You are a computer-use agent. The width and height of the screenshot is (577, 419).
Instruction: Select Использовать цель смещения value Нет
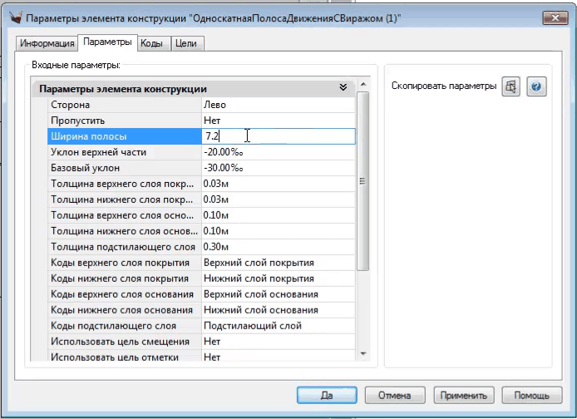click(x=278, y=342)
